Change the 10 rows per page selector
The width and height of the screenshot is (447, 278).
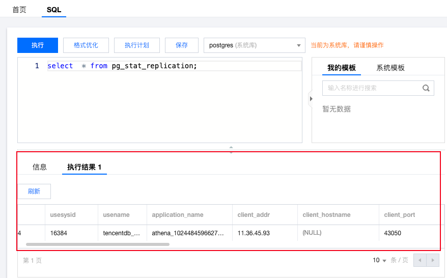click(x=379, y=260)
